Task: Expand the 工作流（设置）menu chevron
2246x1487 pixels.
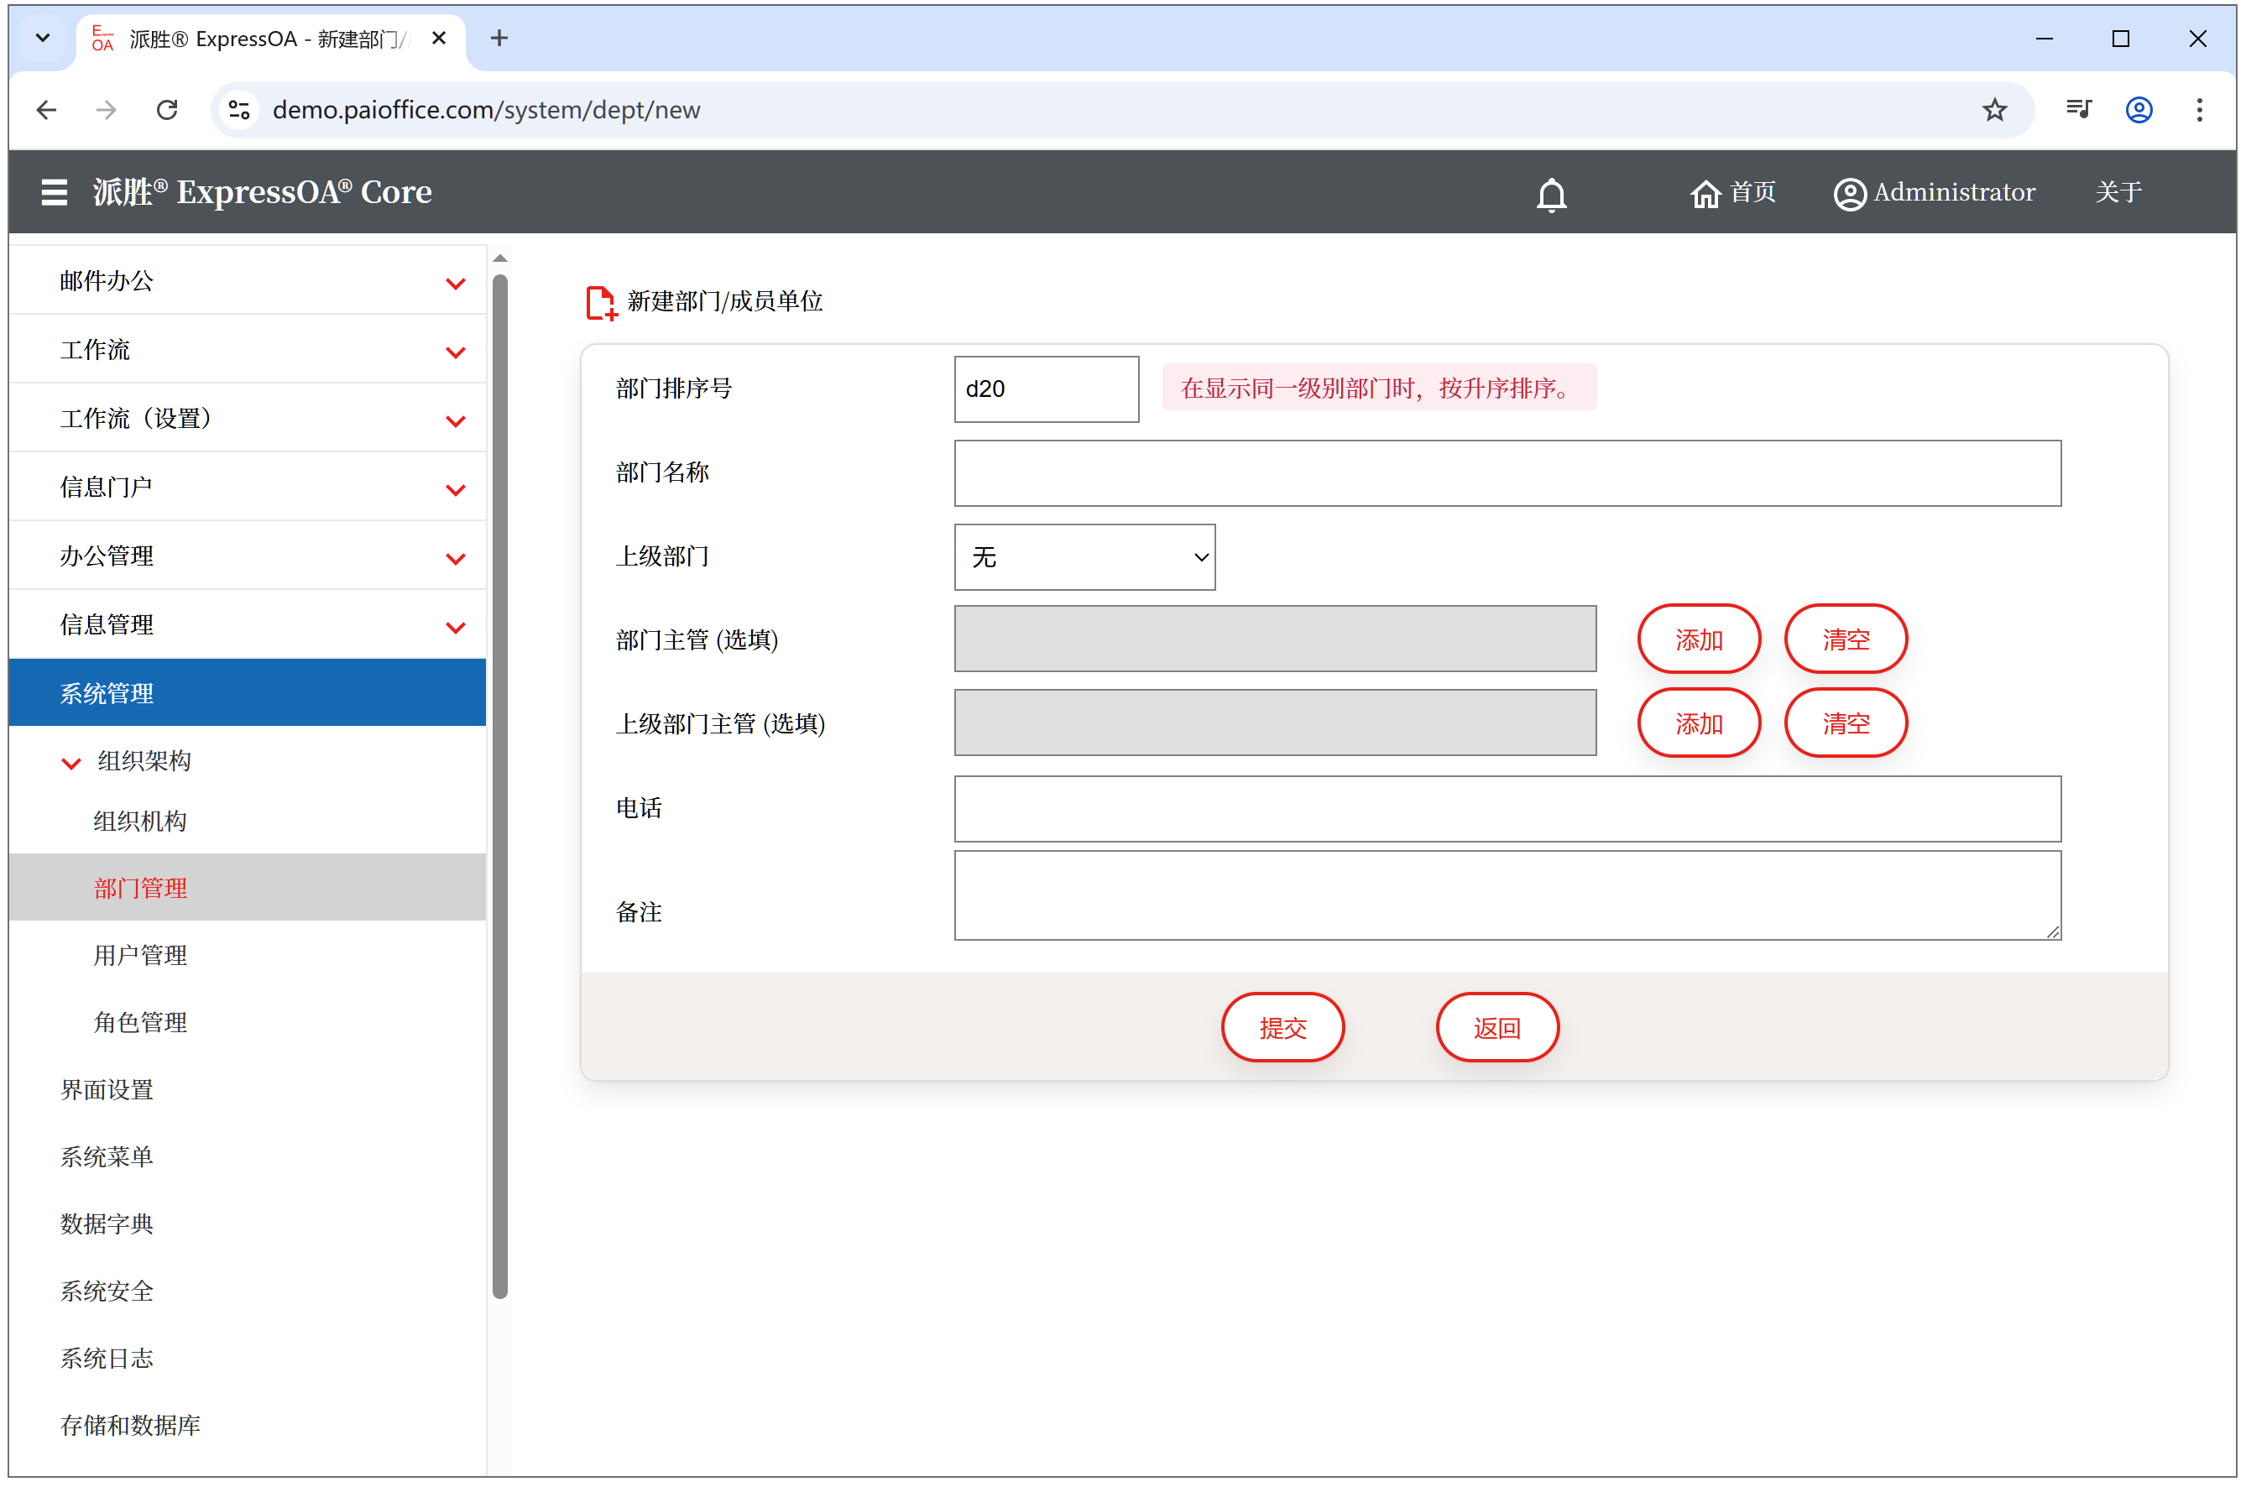Action: tap(455, 421)
